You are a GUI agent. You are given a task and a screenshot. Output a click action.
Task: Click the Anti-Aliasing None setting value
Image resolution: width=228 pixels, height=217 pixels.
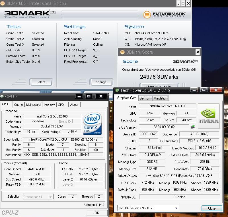coord(97,39)
